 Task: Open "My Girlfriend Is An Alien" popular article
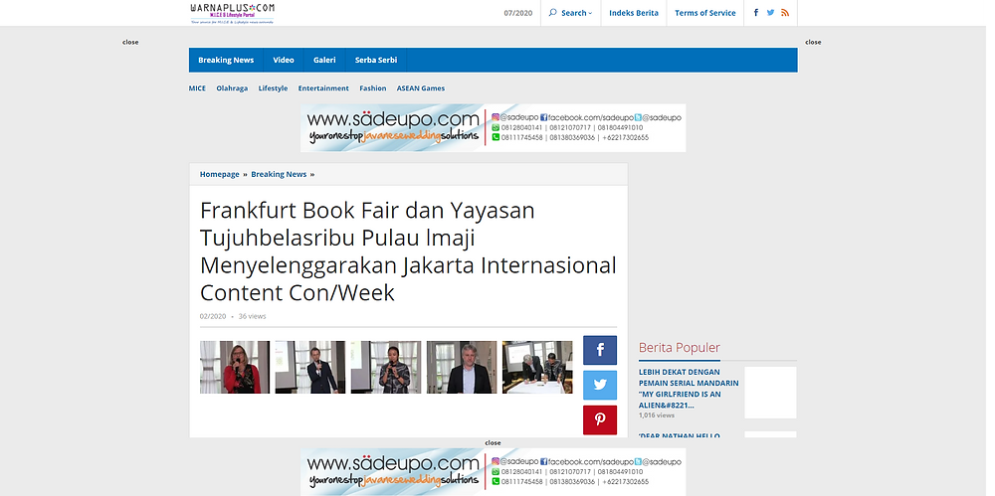click(x=689, y=389)
